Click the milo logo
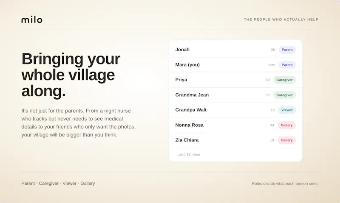 point(32,19)
